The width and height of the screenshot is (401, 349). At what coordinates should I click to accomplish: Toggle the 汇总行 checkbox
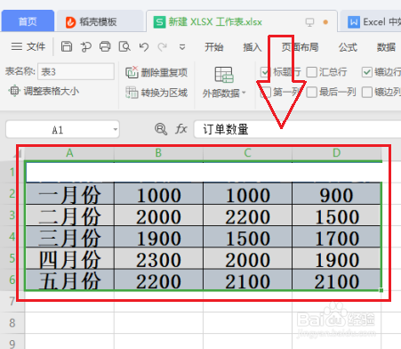311,72
